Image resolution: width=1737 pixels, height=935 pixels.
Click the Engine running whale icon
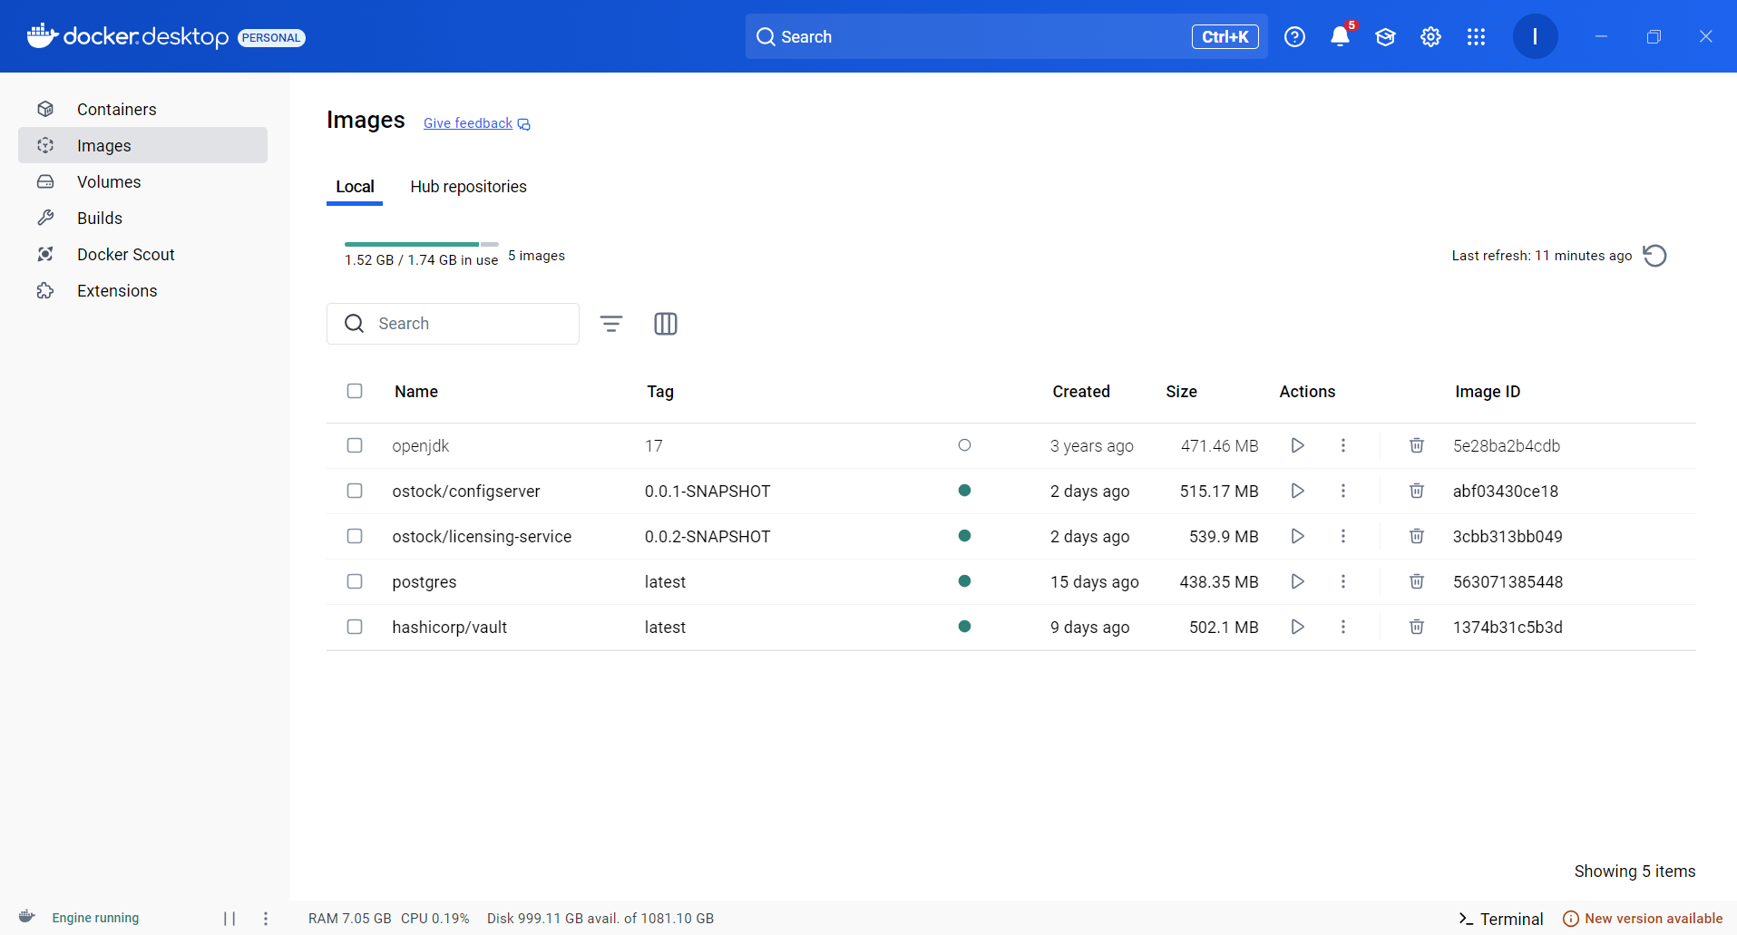tap(27, 917)
